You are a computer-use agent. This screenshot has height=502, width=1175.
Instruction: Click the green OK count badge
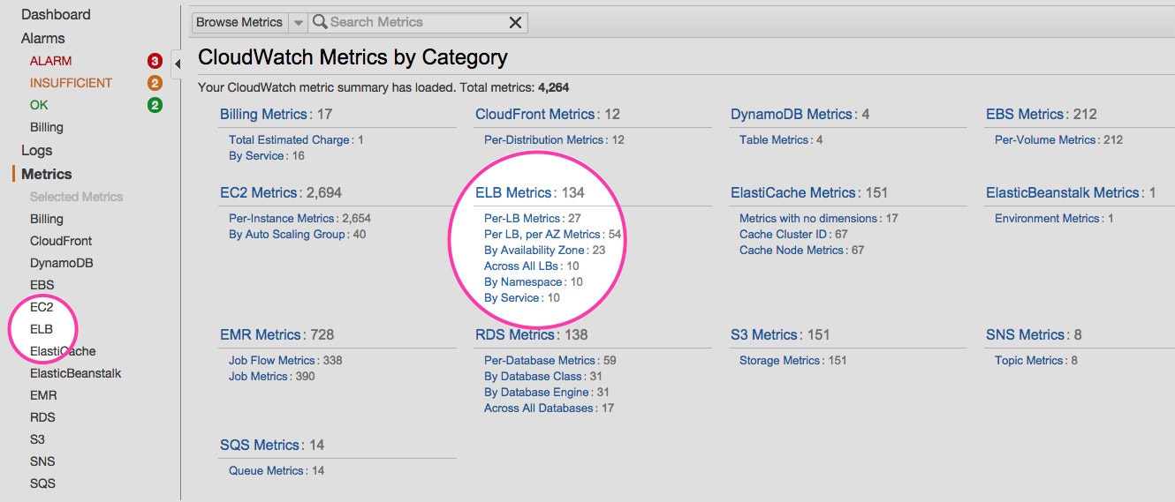pyautogui.click(x=155, y=105)
